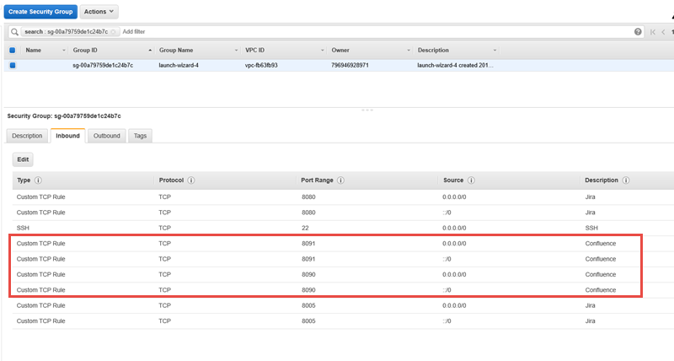Go to previous page of results
The image size is (674, 361).
663,32
